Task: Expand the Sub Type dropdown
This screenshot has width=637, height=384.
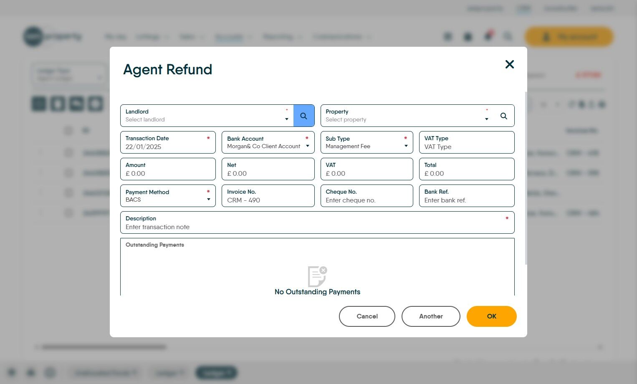Action: click(367, 142)
